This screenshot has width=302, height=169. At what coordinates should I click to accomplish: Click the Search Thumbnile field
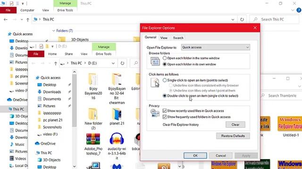click(x=281, y=95)
